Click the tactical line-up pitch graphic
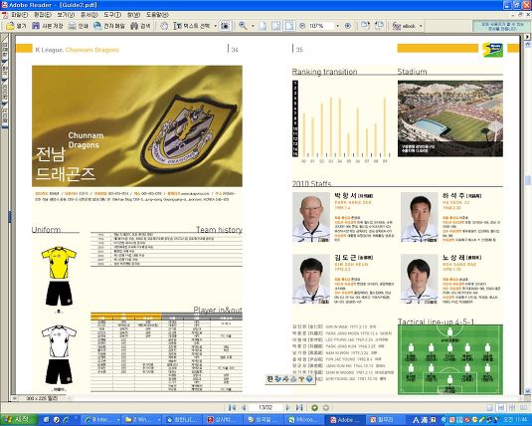The width and height of the screenshot is (532, 426). pyautogui.click(x=450, y=359)
